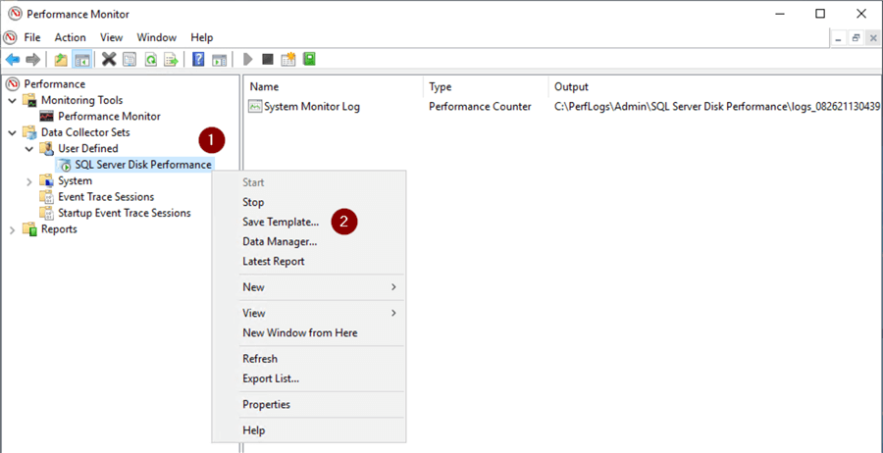Expand the Reports tree node
This screenshot has width=883, height=453.
pyautogui.click(x=13, y=229)
